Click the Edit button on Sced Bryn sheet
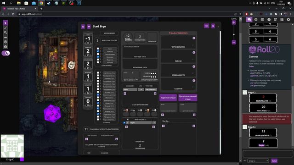Viewport: 294px width, 165px height. click(x=206, y=26)
